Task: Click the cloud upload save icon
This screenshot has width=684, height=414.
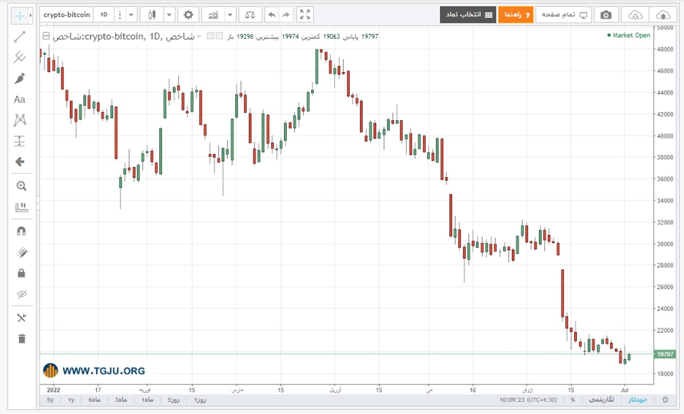Action: coord(664,14)
